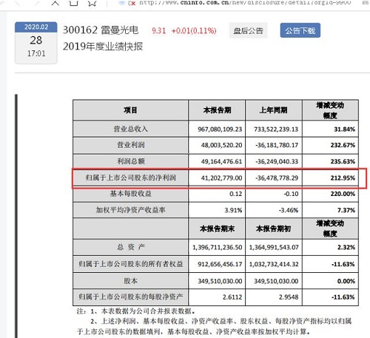The height and width of the screenshot is (338, 370).
Task: Click the icon at far right of address bar
Action: coord(366,3)
